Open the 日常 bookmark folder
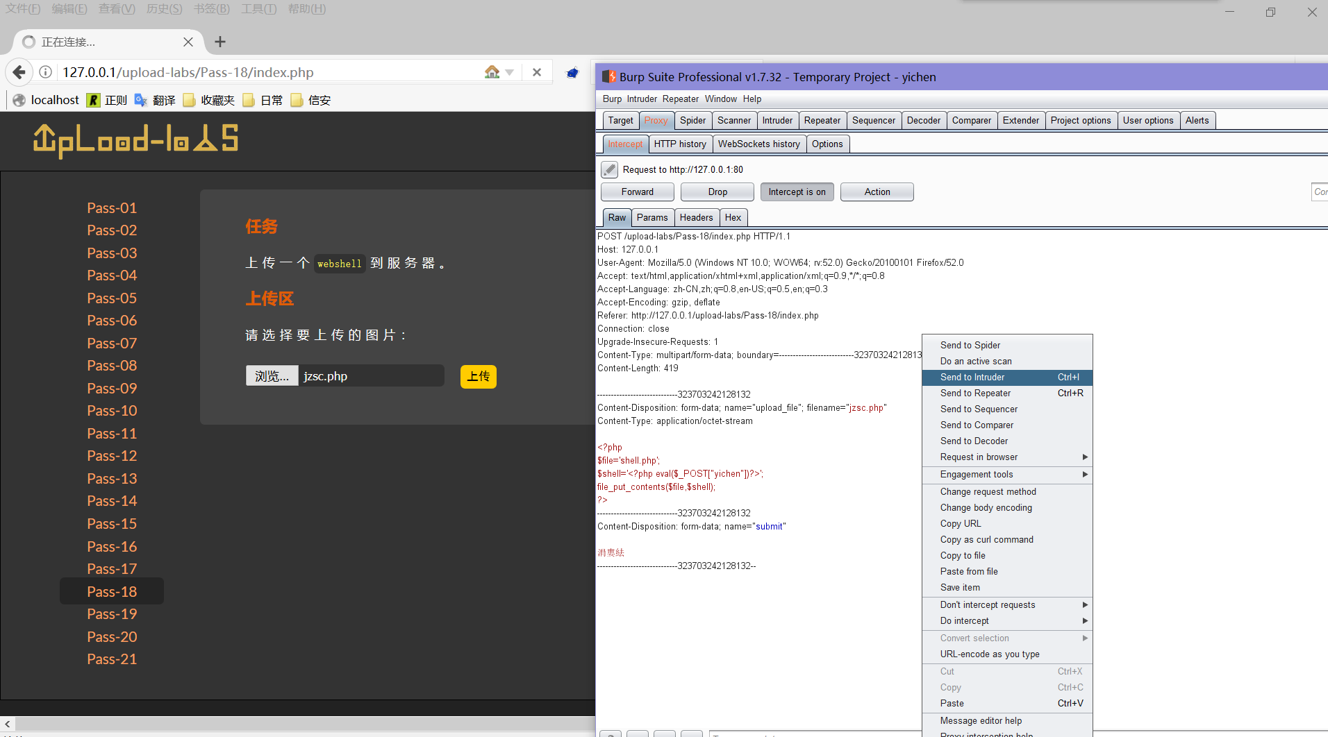 pyautogui.click(x=263, y=100)
